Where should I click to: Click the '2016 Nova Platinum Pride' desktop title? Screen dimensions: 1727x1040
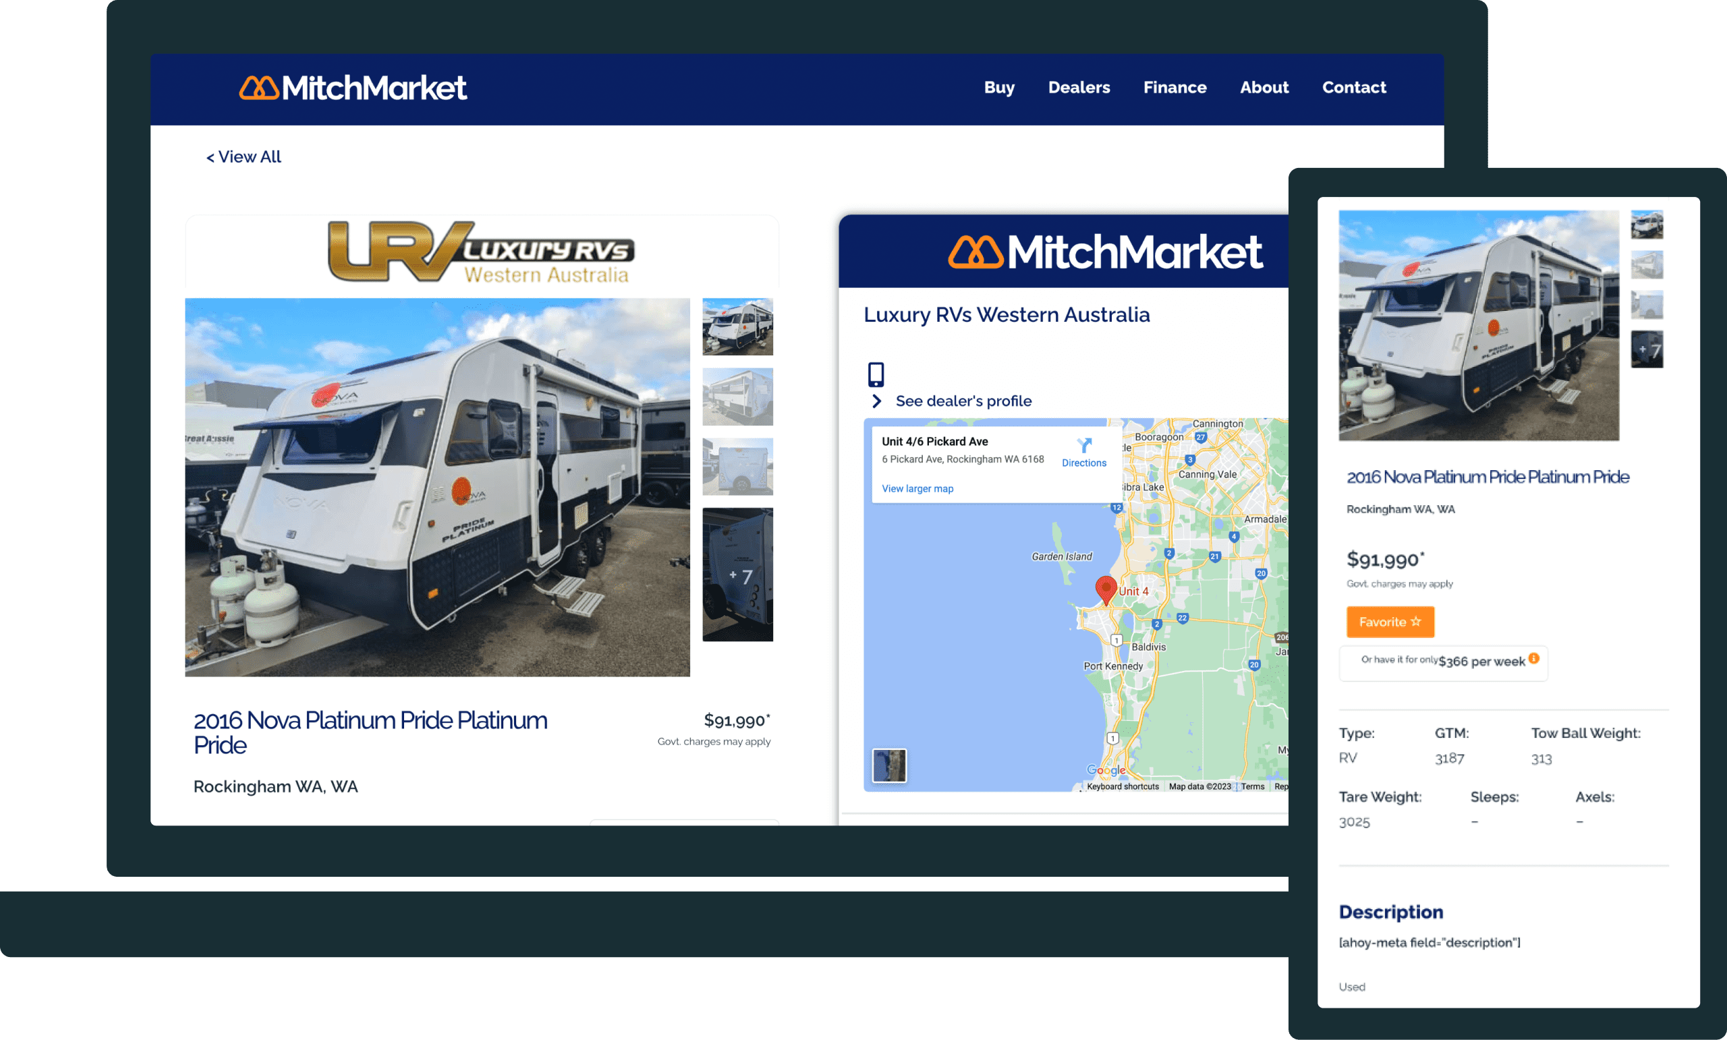point(370,732)
